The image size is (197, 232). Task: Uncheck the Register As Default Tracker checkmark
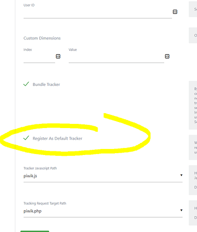click(x=26, y=138)
